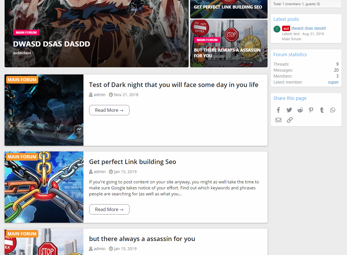Open Read More for Link building Seo

109,209
